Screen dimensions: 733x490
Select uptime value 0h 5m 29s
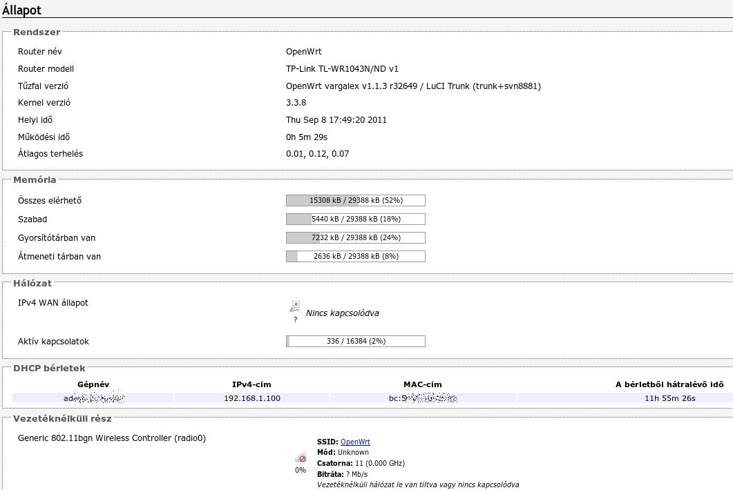tap(307, 137)
